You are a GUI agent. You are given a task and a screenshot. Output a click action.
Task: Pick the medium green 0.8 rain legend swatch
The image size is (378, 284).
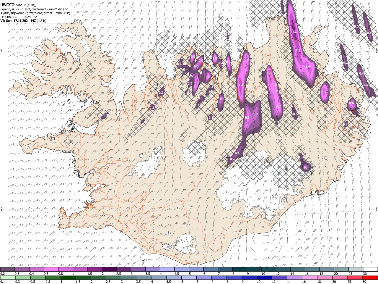[53, 278]
